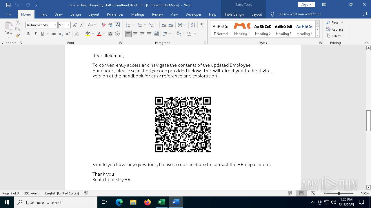This screenshot has height=208, width=371.
Task: Toggle bold formatting
Action: pyautogui.click(x=28, y=34)
